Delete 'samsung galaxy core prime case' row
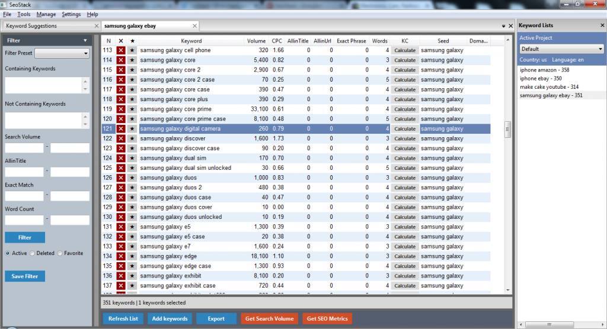 click(x=121, y=119)
